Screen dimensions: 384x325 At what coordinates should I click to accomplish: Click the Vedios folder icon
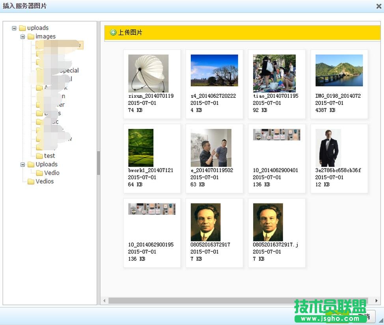pos(31,182)
